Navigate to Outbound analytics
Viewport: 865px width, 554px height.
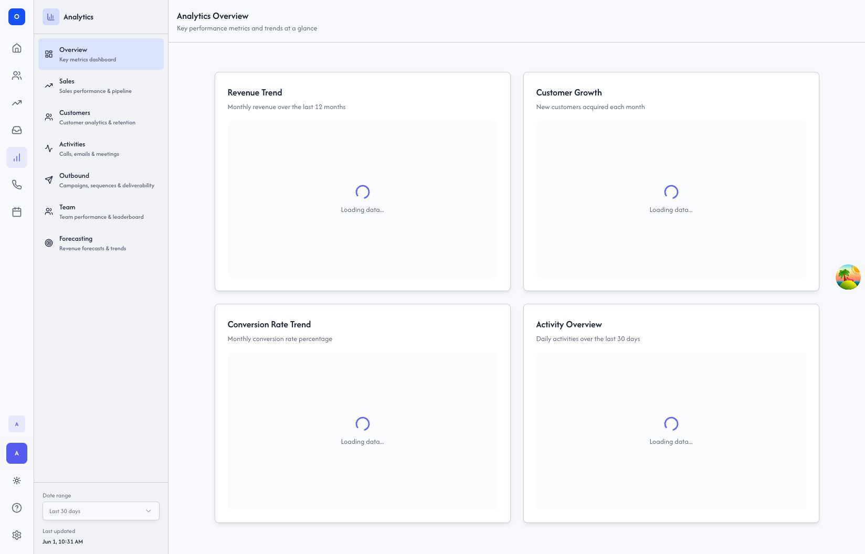coord(101,180)
